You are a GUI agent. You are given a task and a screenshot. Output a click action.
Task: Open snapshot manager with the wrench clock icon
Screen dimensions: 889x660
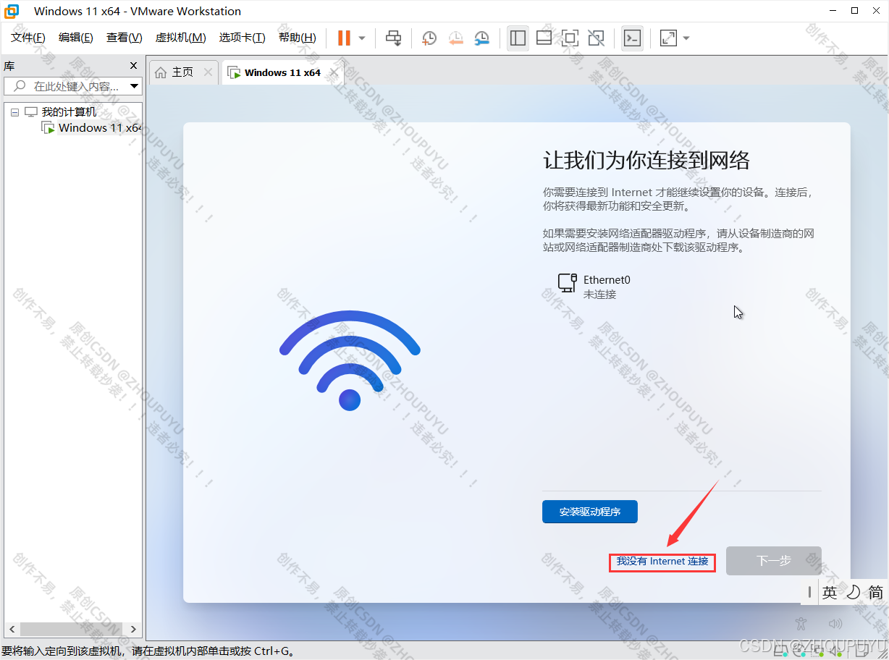point(481,38)
